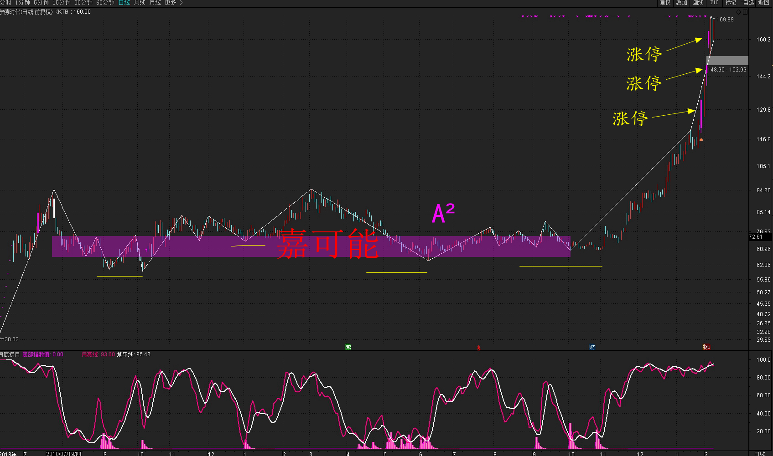Select the 日线 daily chart tab
Screen dimensions: 773x456
point(124,3)
